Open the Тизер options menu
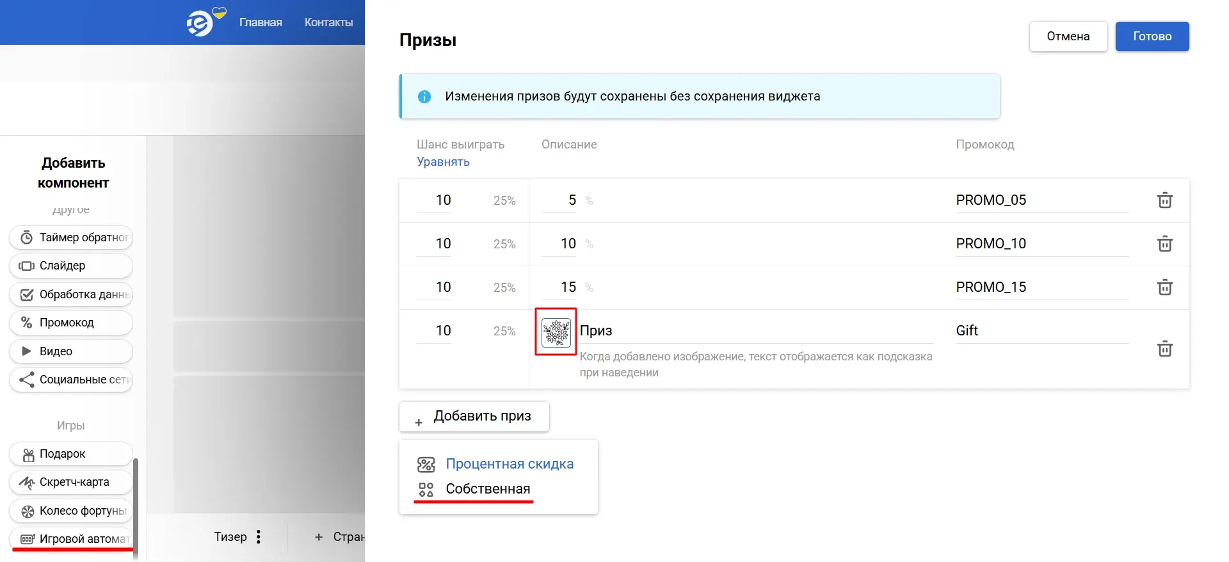Viewport: 1229px width, 562px height. 259,537
